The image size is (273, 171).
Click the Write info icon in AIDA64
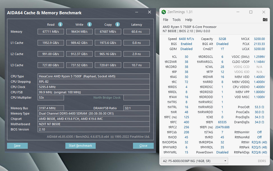[90, 25]
